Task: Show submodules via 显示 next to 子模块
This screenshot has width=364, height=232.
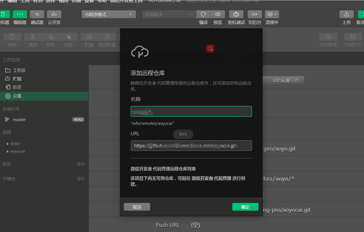Action: pyautogui.click(x=81, y=179)
